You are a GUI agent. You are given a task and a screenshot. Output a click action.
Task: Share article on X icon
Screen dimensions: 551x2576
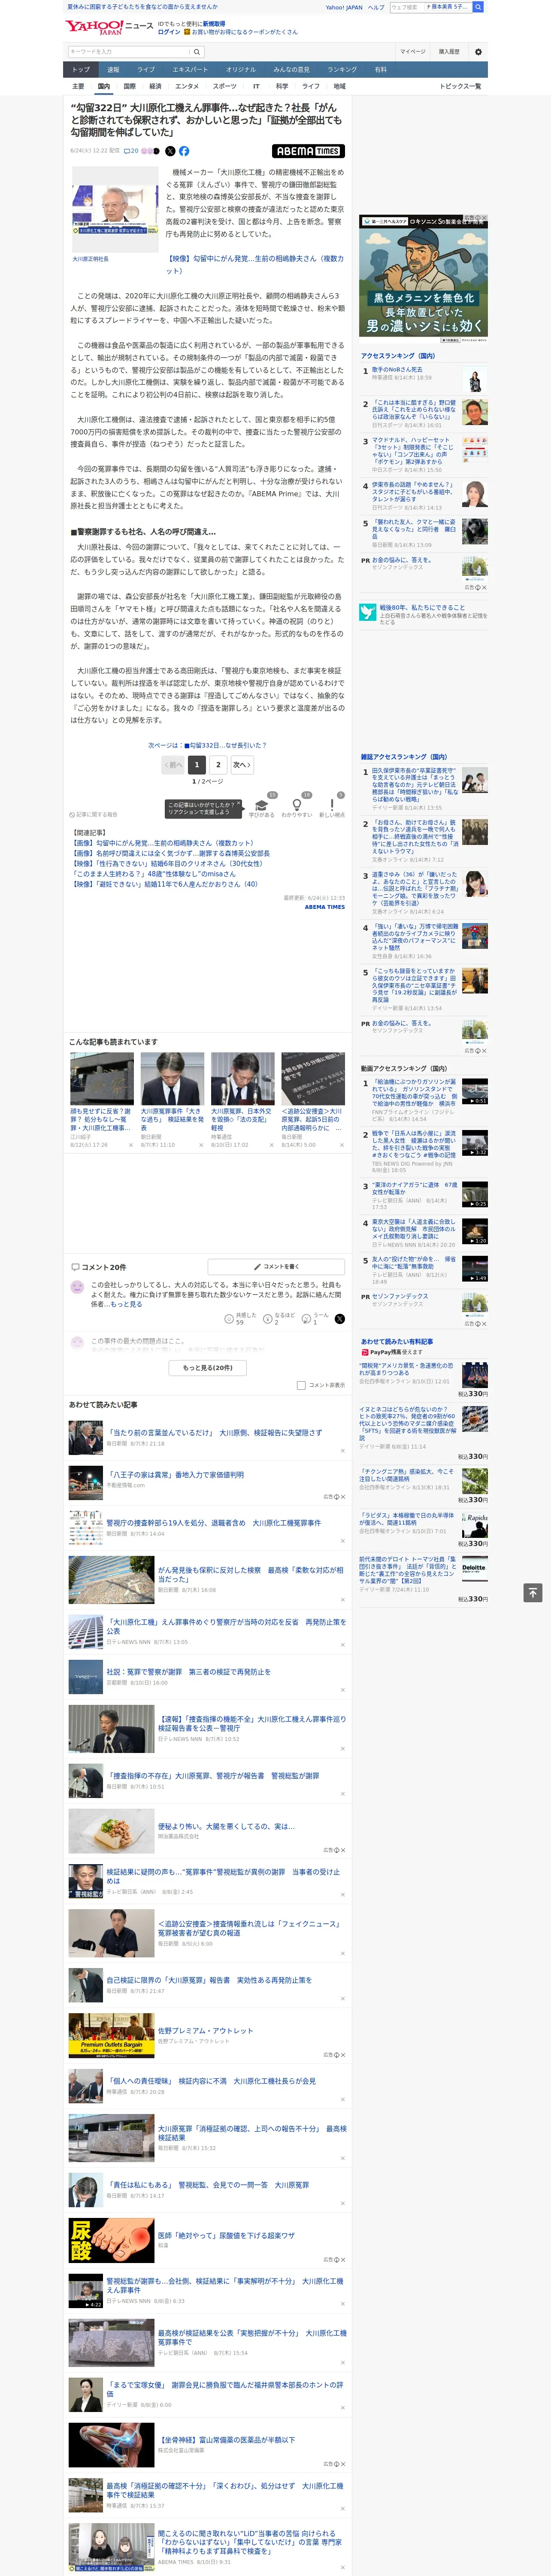tap(170, 151)
